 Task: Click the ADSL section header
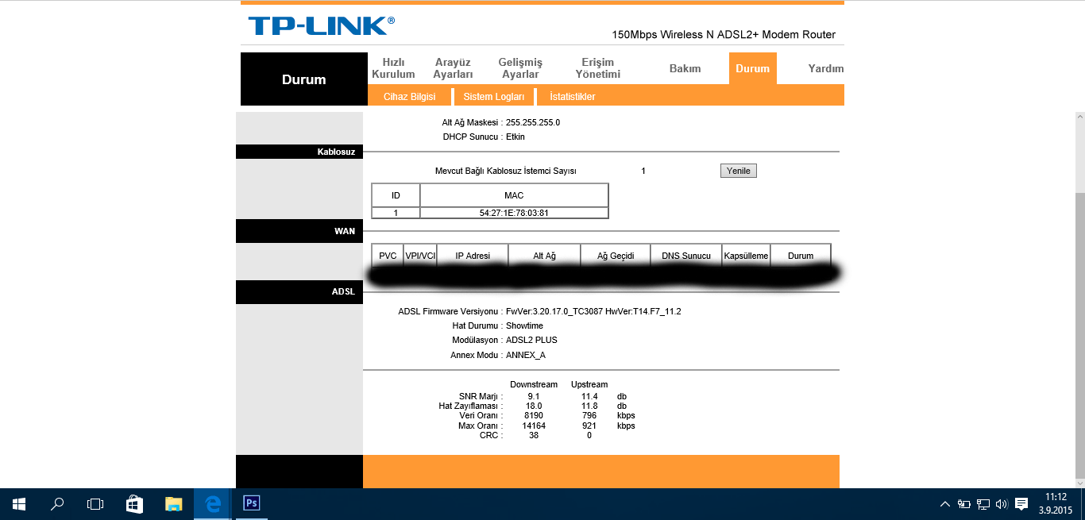[299, 292]
